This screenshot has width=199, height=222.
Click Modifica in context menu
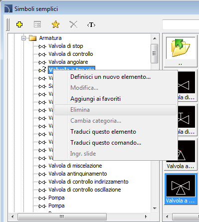(x=115, y=88)
